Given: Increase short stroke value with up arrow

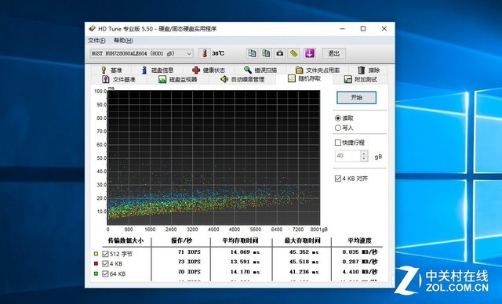Looking at the screenshot, I should pyautogui.click(x=364, y=154).
